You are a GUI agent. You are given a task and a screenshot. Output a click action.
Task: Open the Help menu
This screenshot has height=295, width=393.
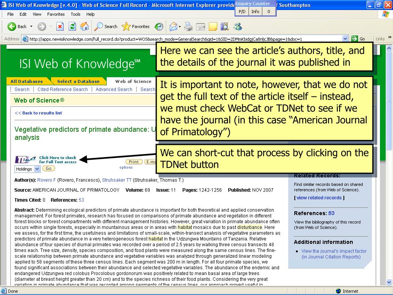91,14
